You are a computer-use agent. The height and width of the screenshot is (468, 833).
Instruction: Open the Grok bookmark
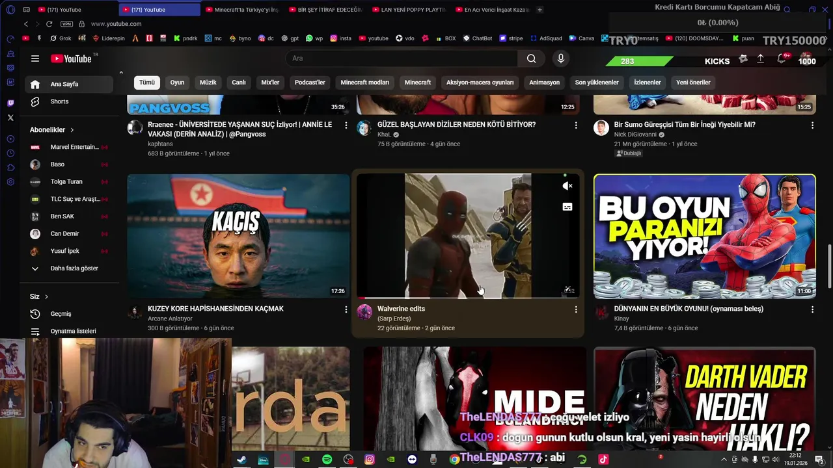pyautogui.click(x=61, y=38)
